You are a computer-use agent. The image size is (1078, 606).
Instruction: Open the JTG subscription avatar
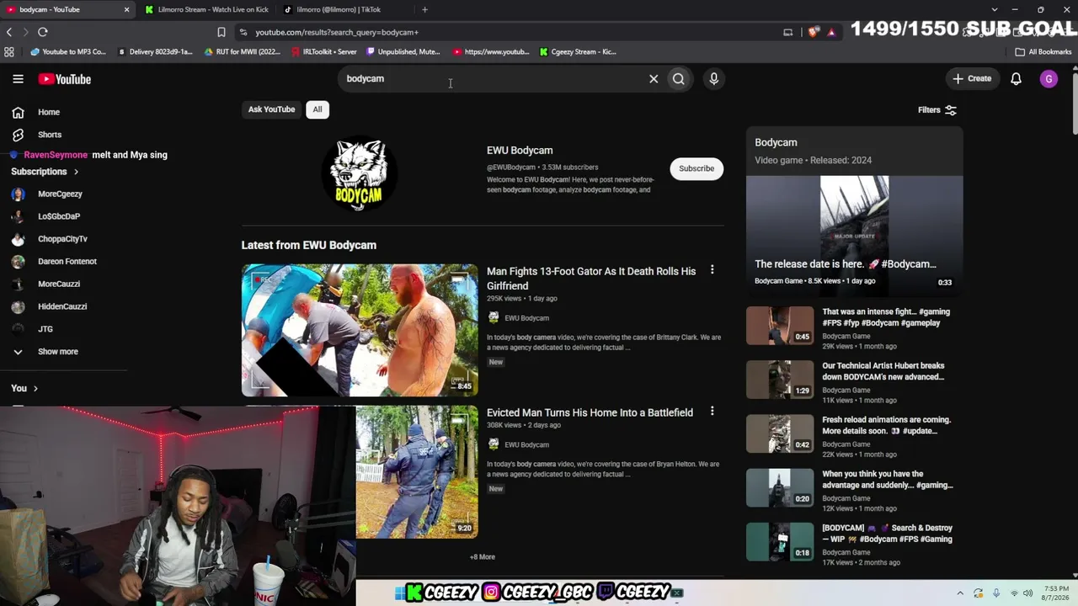click(x=18, y=329)
